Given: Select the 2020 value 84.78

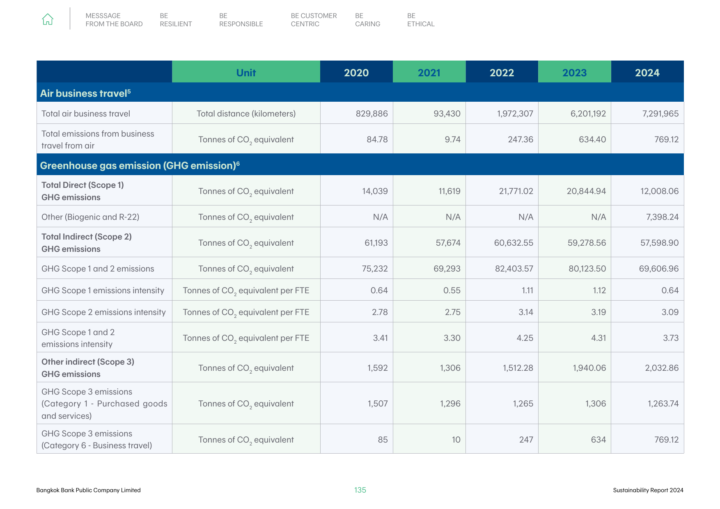Looking at the screenshot, I should click(x=377, y=139).
